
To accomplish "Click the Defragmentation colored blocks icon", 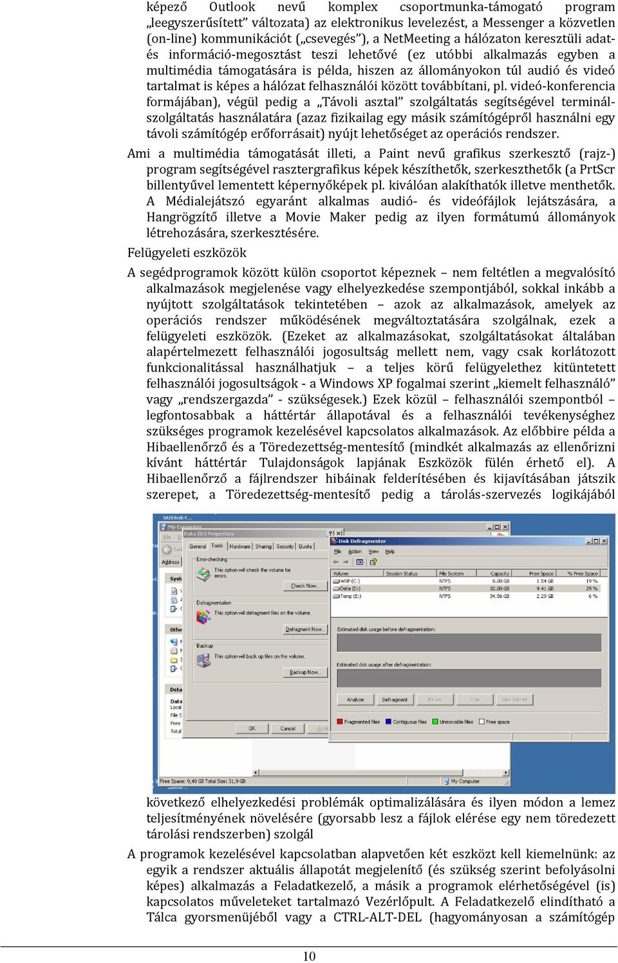I will [203, 616].
